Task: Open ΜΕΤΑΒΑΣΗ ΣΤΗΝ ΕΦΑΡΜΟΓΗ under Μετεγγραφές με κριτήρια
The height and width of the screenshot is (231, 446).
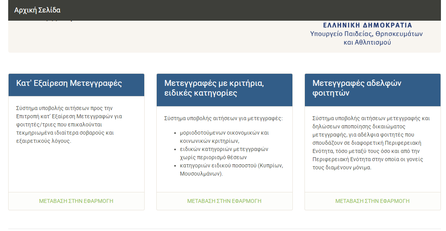Action: click(224, 201)
